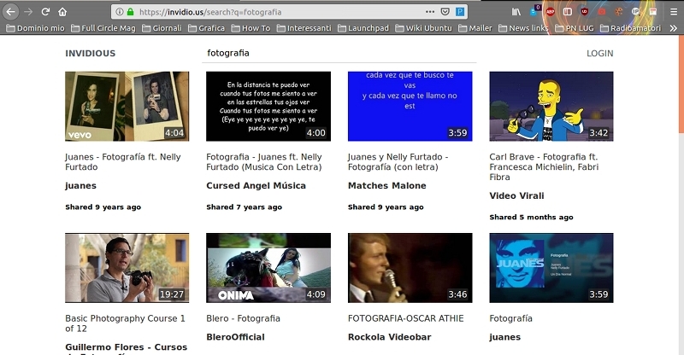Show more bookmarks chevron
This screenshot has height=355, width=684.
tap(674, 28)
